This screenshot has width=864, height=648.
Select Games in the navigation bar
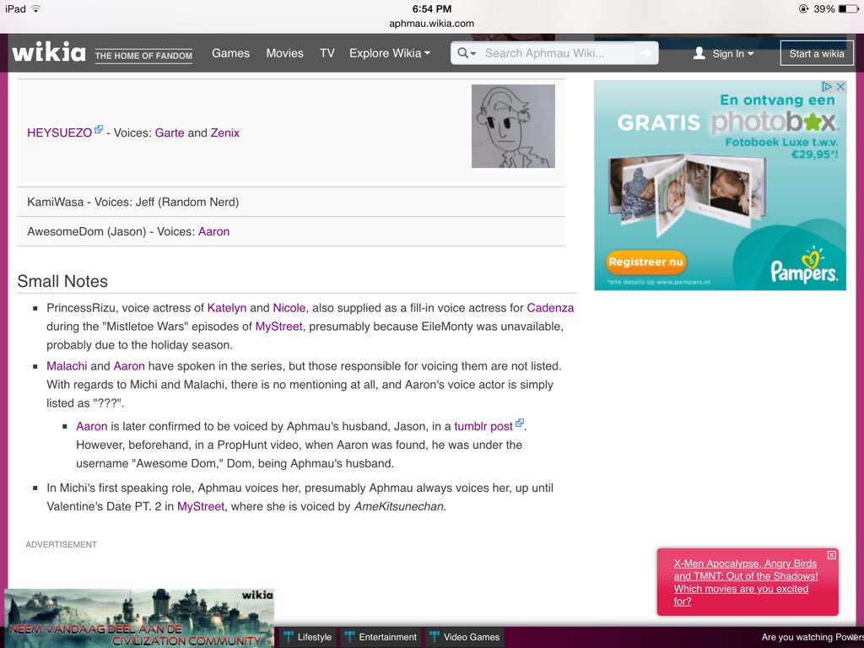[x=230, y=52]
